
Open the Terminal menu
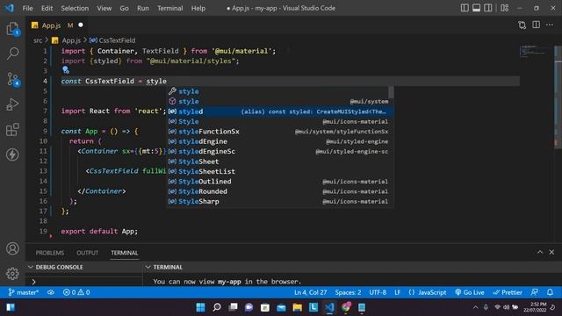tap(169, 8)
